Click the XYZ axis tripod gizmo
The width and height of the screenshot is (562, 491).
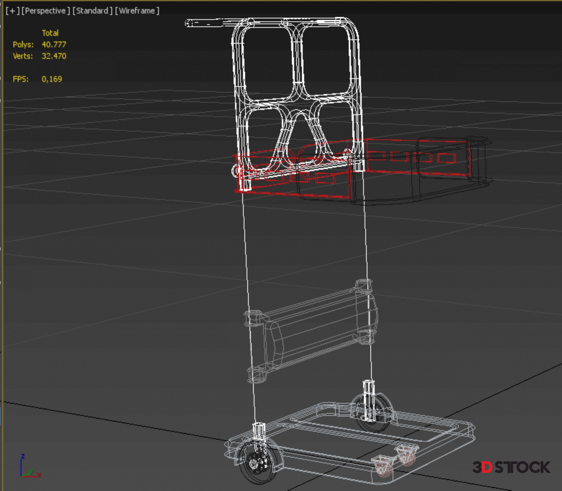pos(29,467)
